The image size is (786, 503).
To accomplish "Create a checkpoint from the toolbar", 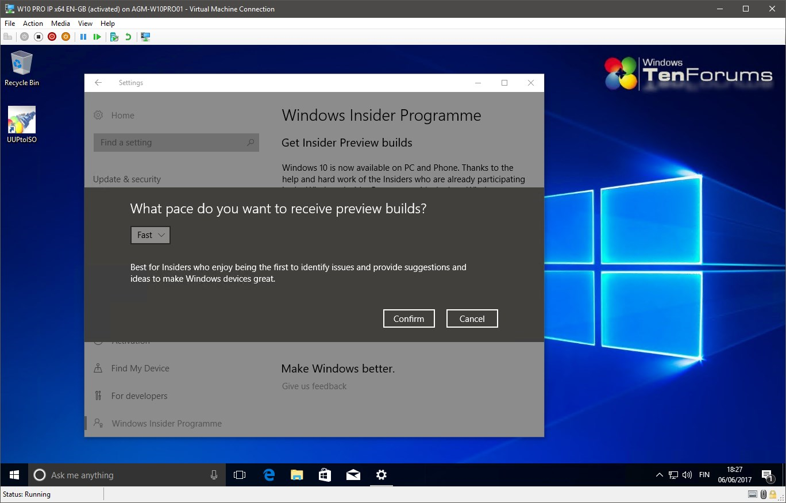I will (x=114, y=37).
